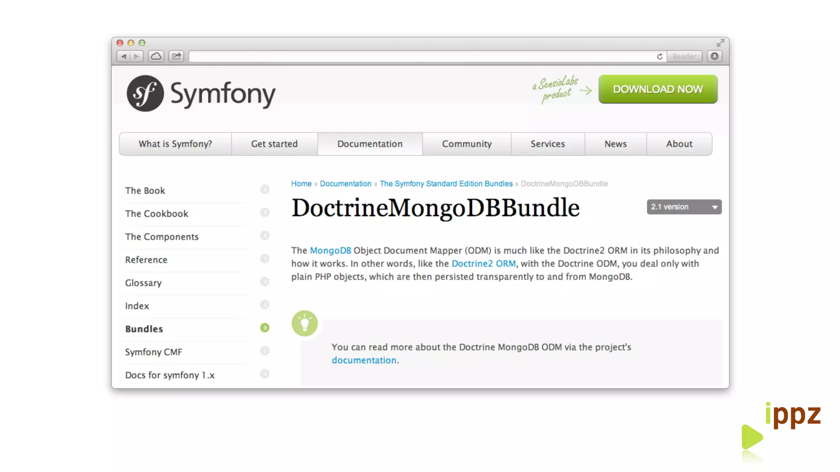Click the browser back arrow button
The width and height of the screenshot is (840, 472).
click(x=123, y=56)
